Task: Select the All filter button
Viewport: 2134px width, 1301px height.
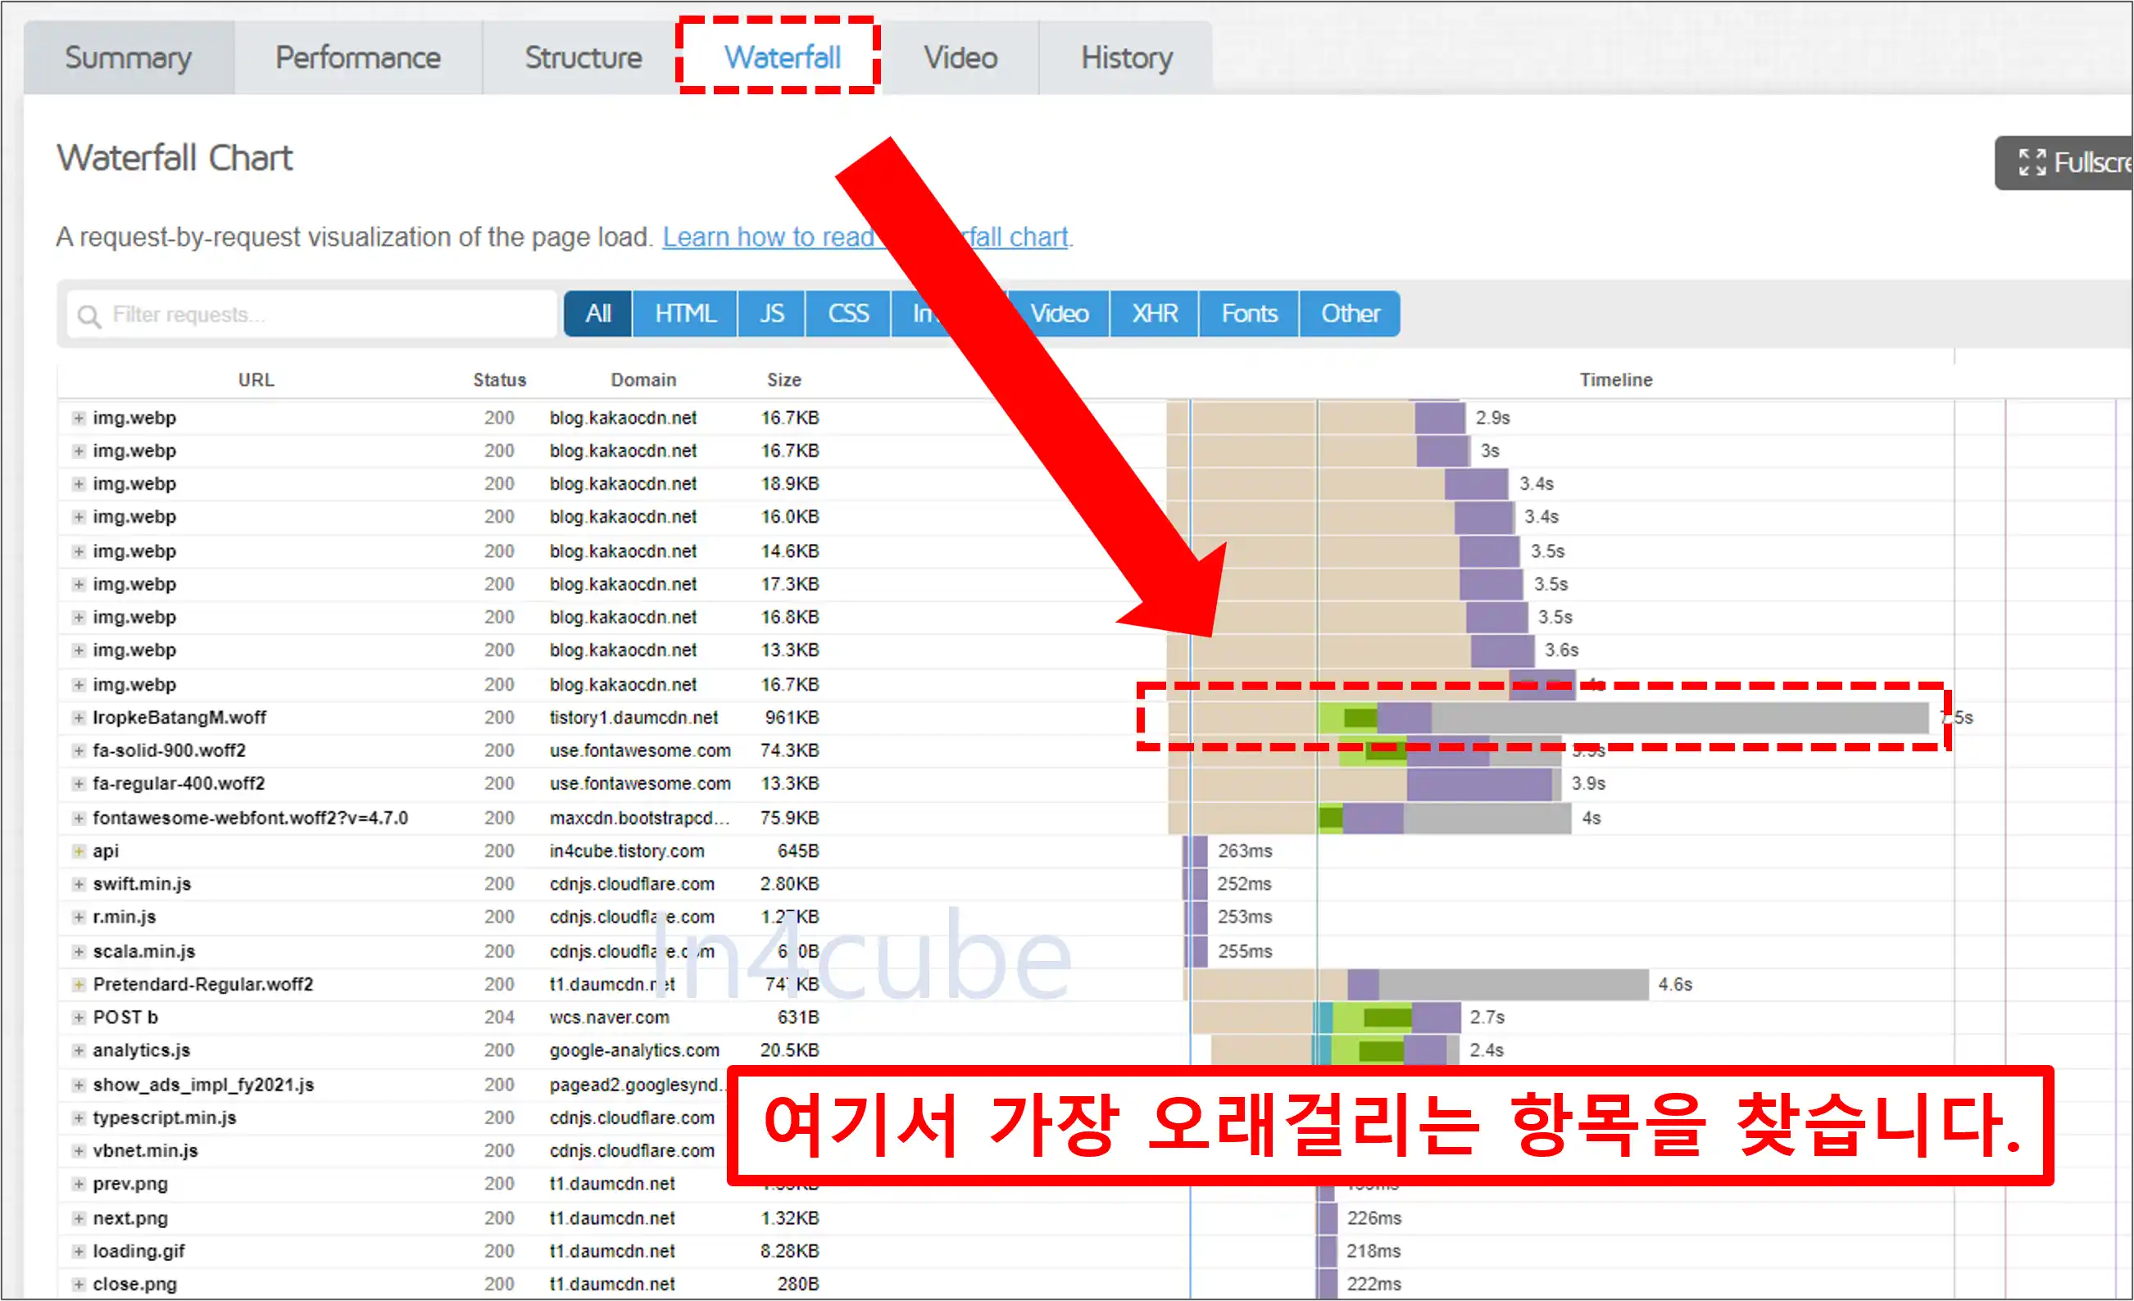Action: (x=597, y=313)
